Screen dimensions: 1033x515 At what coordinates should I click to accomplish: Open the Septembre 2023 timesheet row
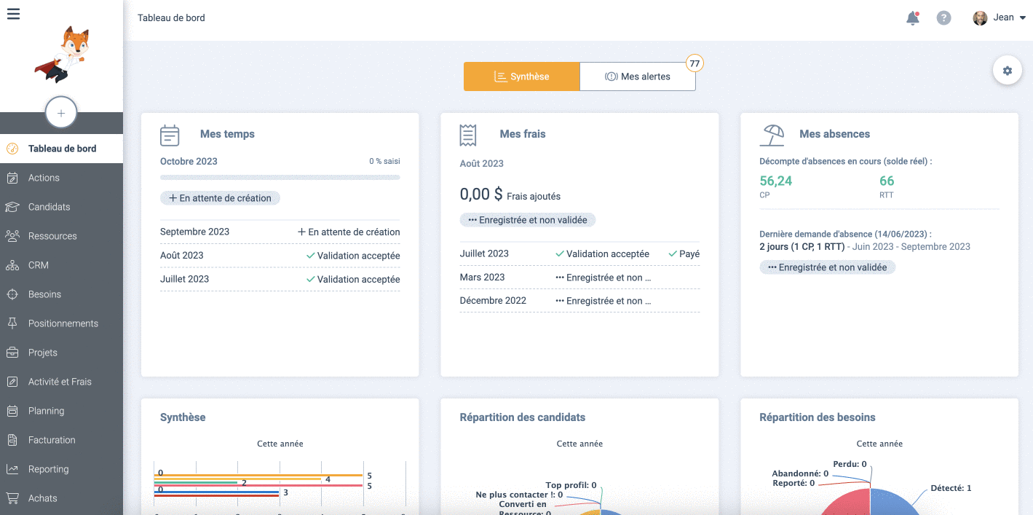[280, 232]
